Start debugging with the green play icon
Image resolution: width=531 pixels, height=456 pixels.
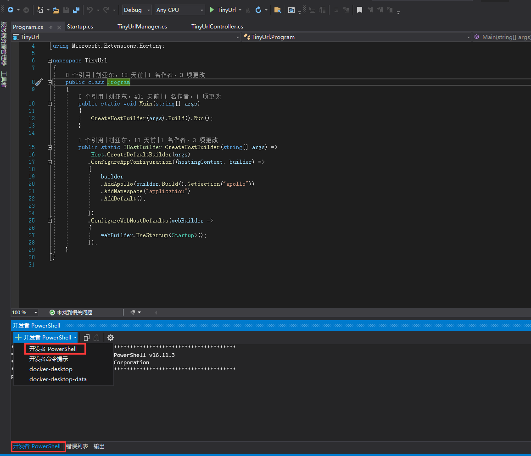pyautogui.click(x=212, y=10)
